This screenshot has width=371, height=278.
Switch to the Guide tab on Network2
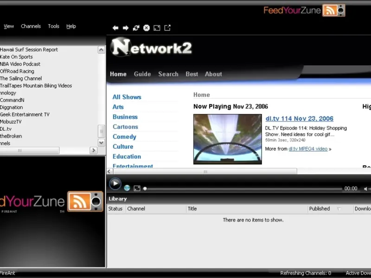click(142, 74)
